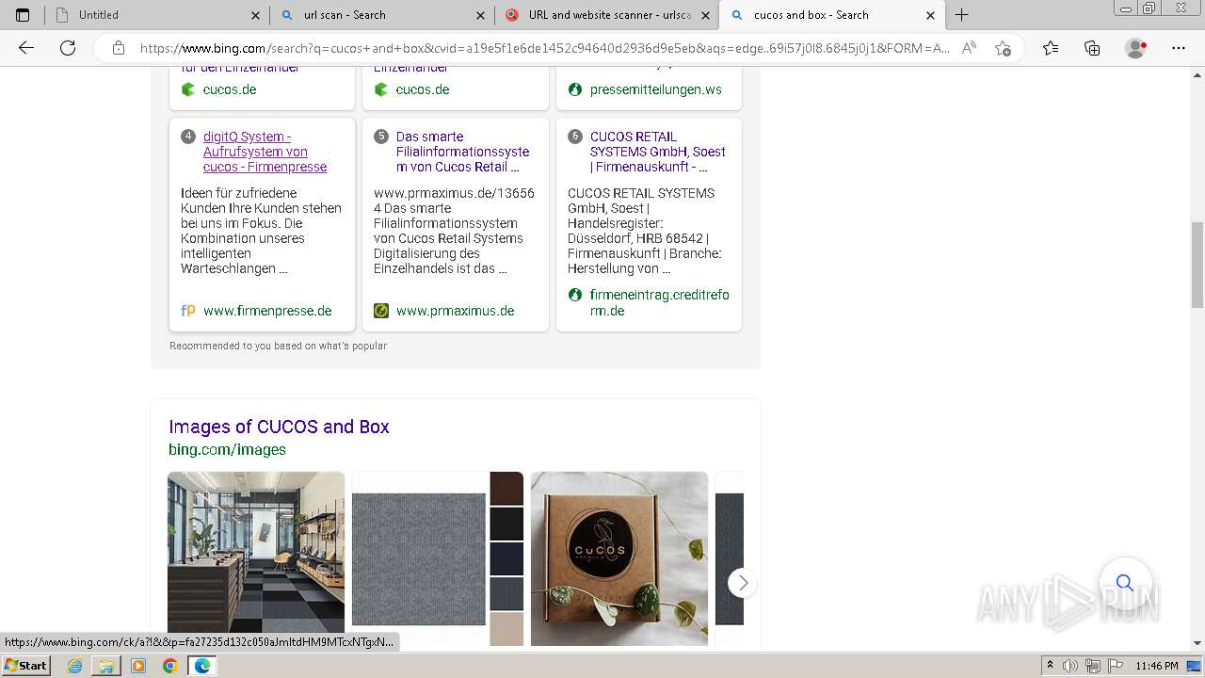Viewport: 1205px width, 678px height.
Task: Add this page to favorites
Action: (x=1003, y=48)
